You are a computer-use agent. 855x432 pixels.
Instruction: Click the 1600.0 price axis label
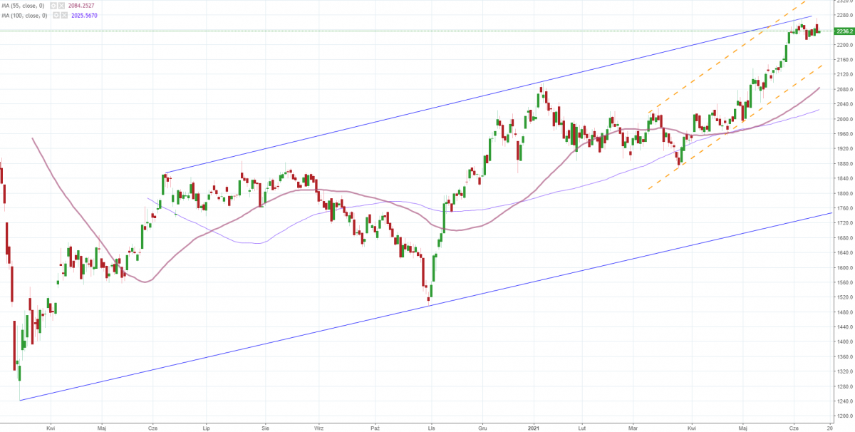tap(845, 267)
